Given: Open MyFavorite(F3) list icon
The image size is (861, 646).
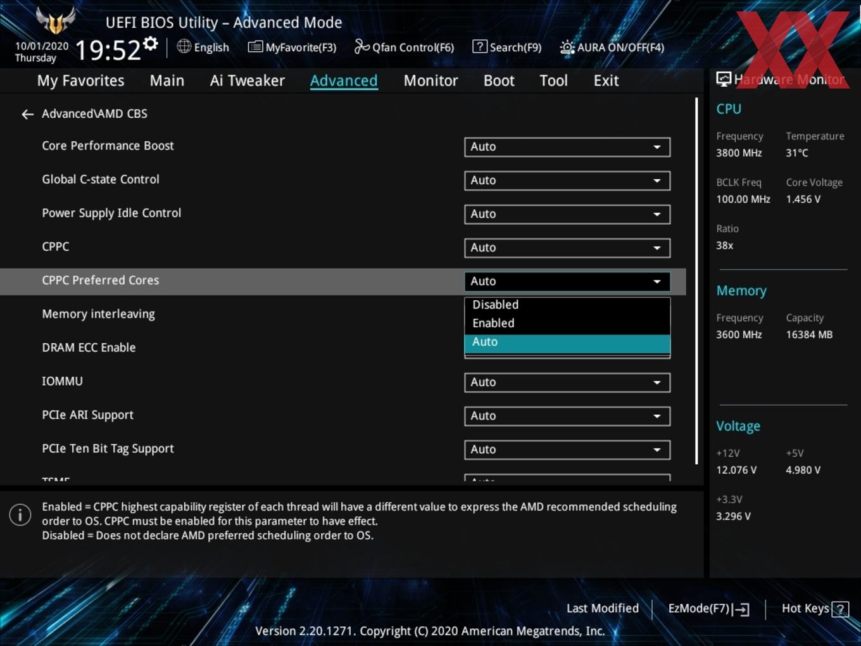Looking at the screenshot, I should pyautogui.click(x=255, y=47).
